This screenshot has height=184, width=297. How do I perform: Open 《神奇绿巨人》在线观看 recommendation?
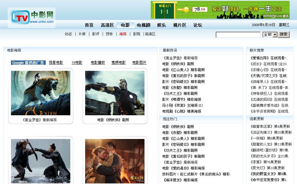269,94
